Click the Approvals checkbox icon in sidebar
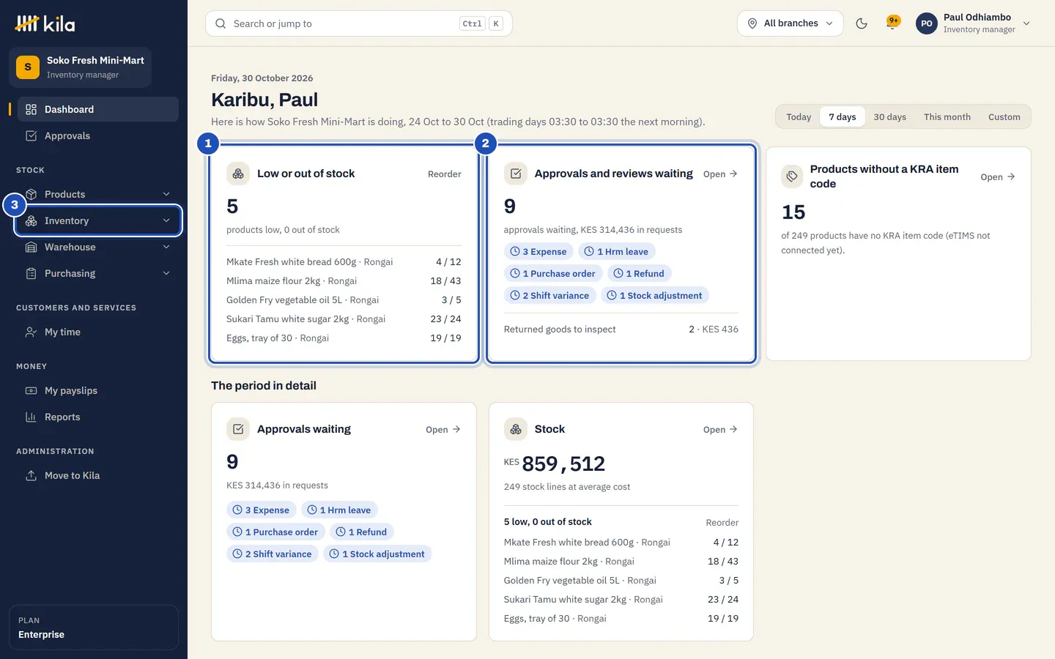 click(x=31, y=135)
